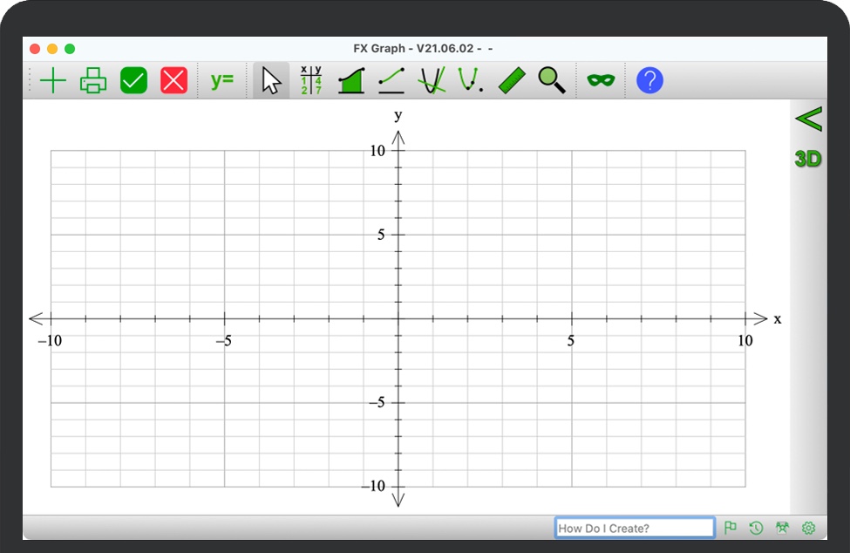850x553 pixels.
Task: Select the parabola points tool
Action: click(471, 81)
